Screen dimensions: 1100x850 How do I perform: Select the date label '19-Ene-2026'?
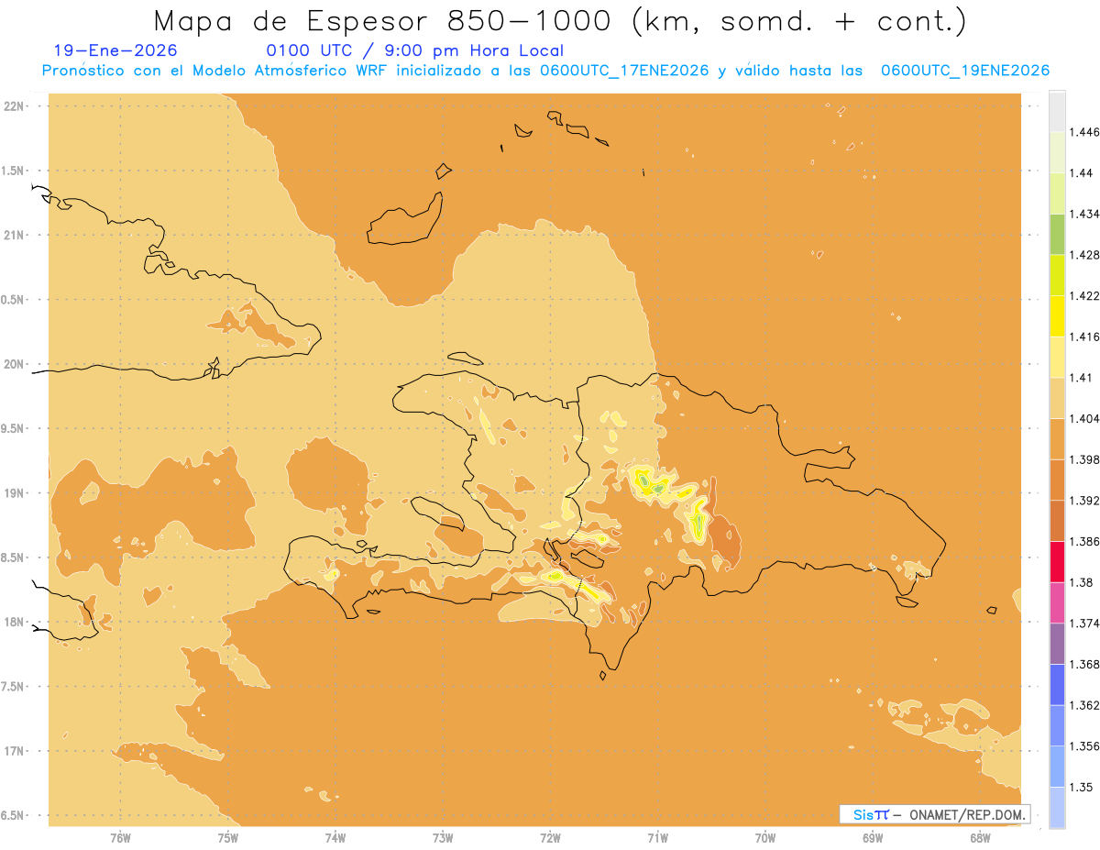click(x=116, y=50)
